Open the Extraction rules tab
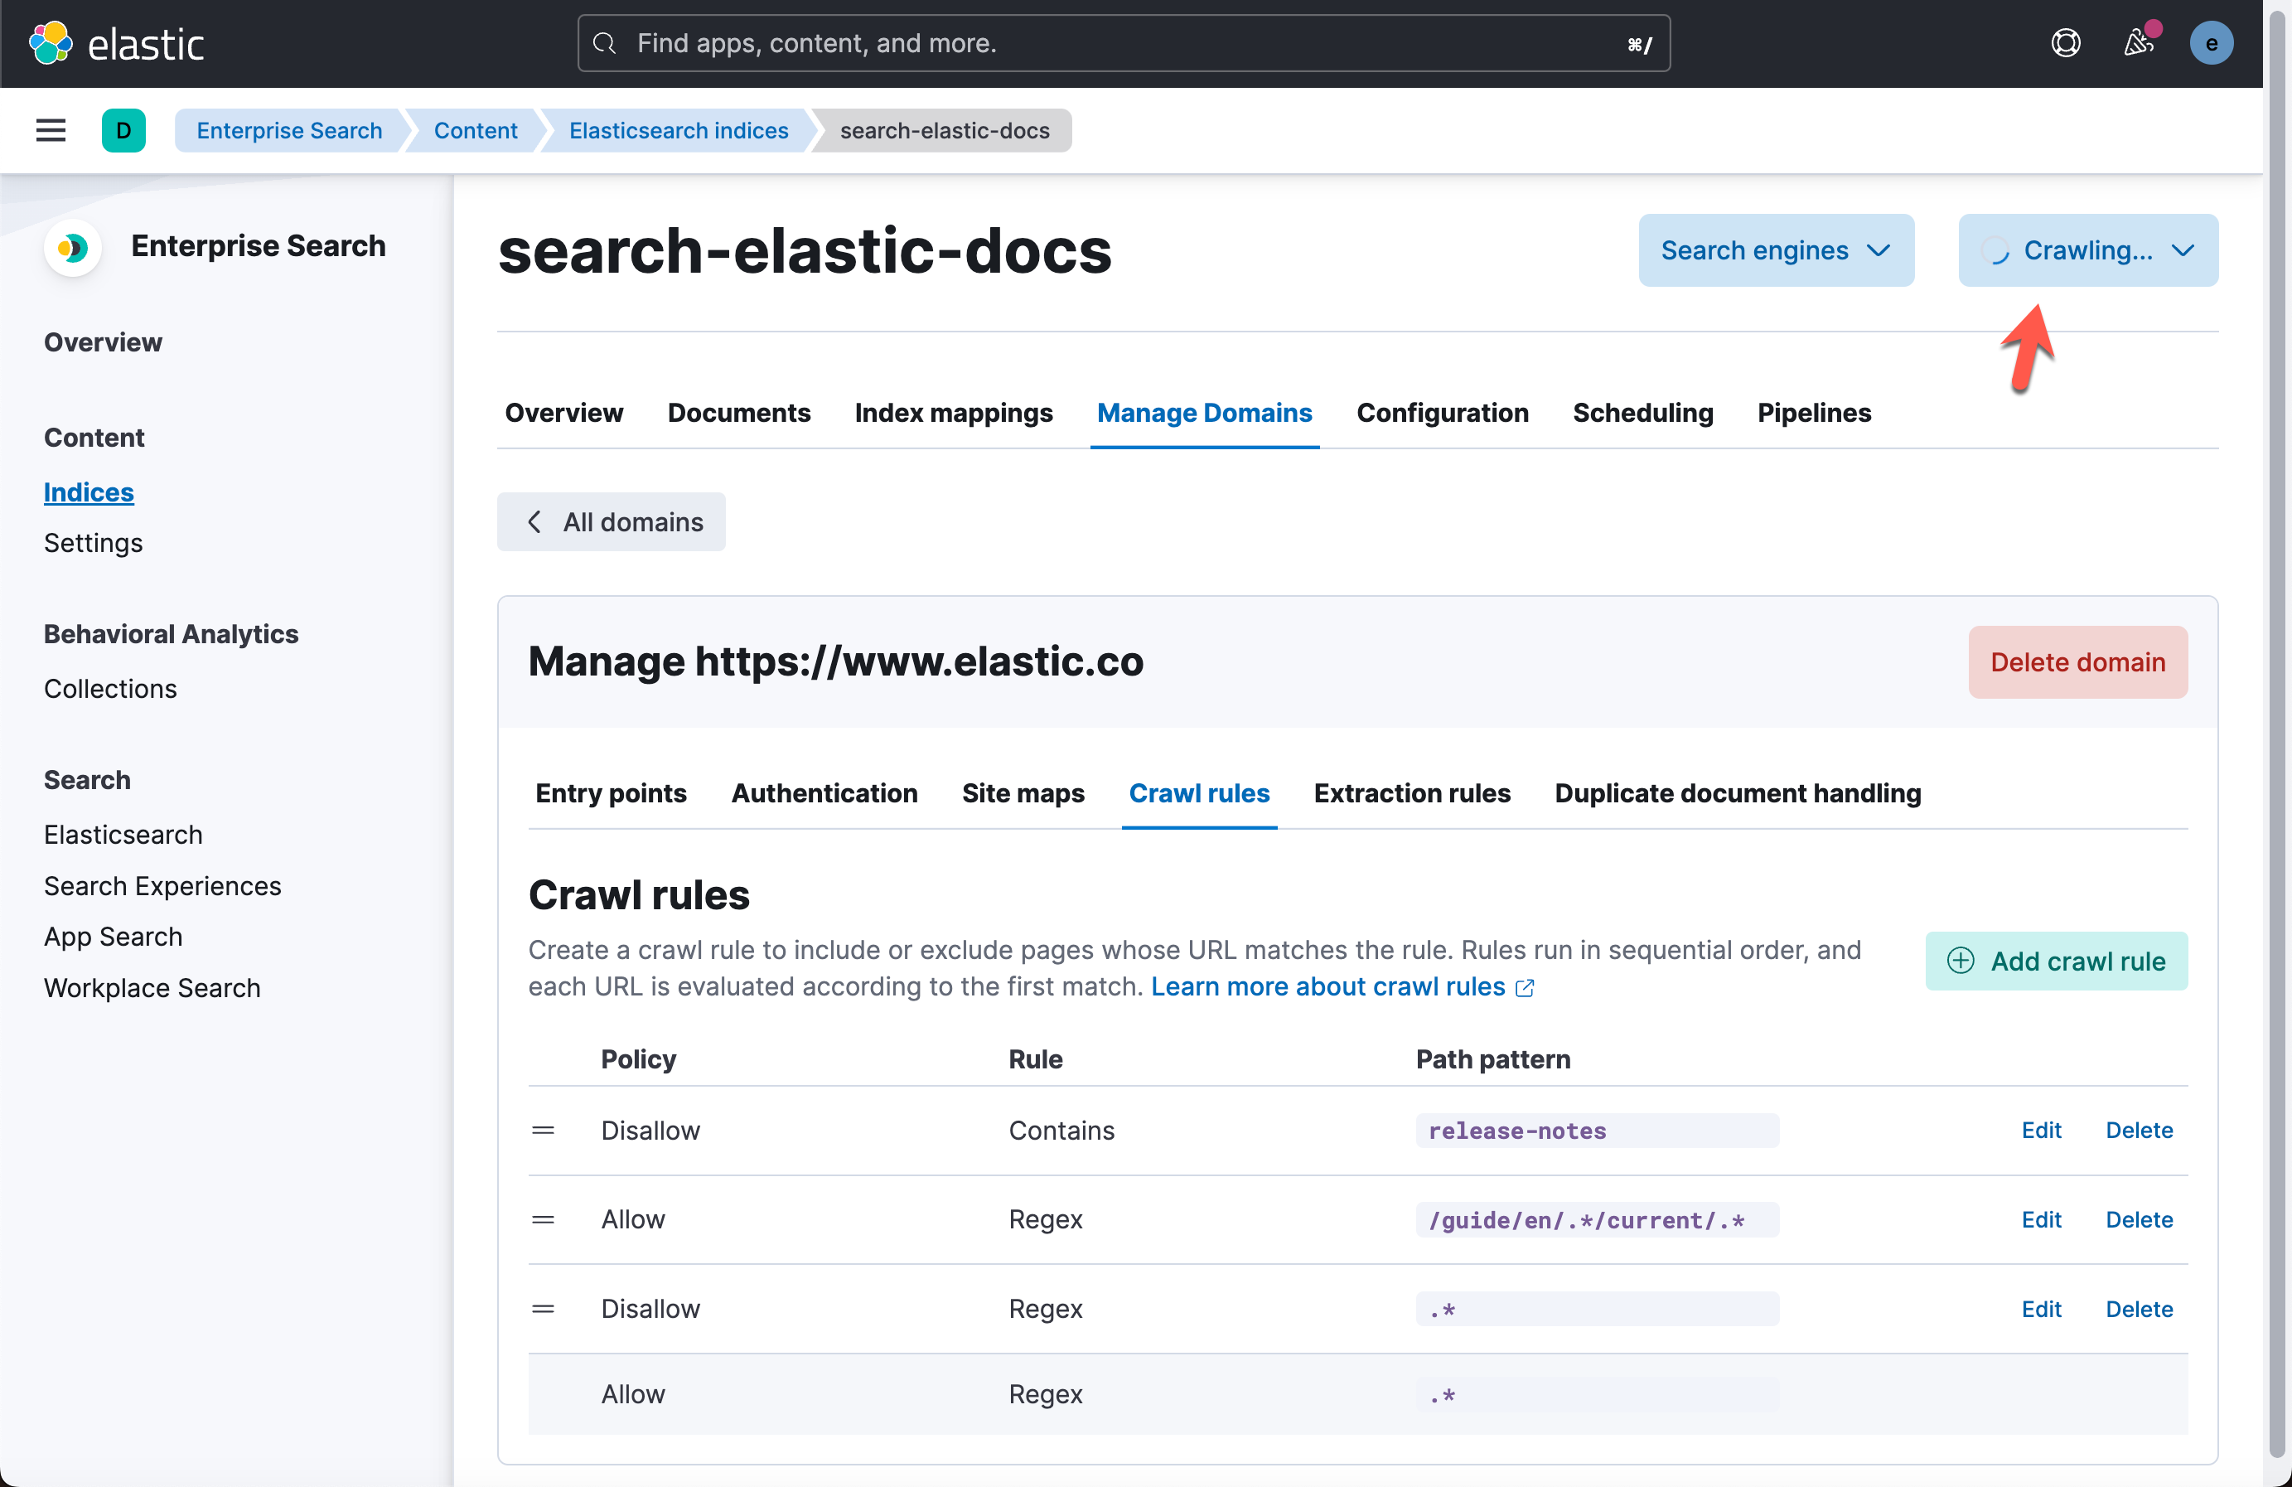The image size is (2292, 1487). [x=1412, y=793]
